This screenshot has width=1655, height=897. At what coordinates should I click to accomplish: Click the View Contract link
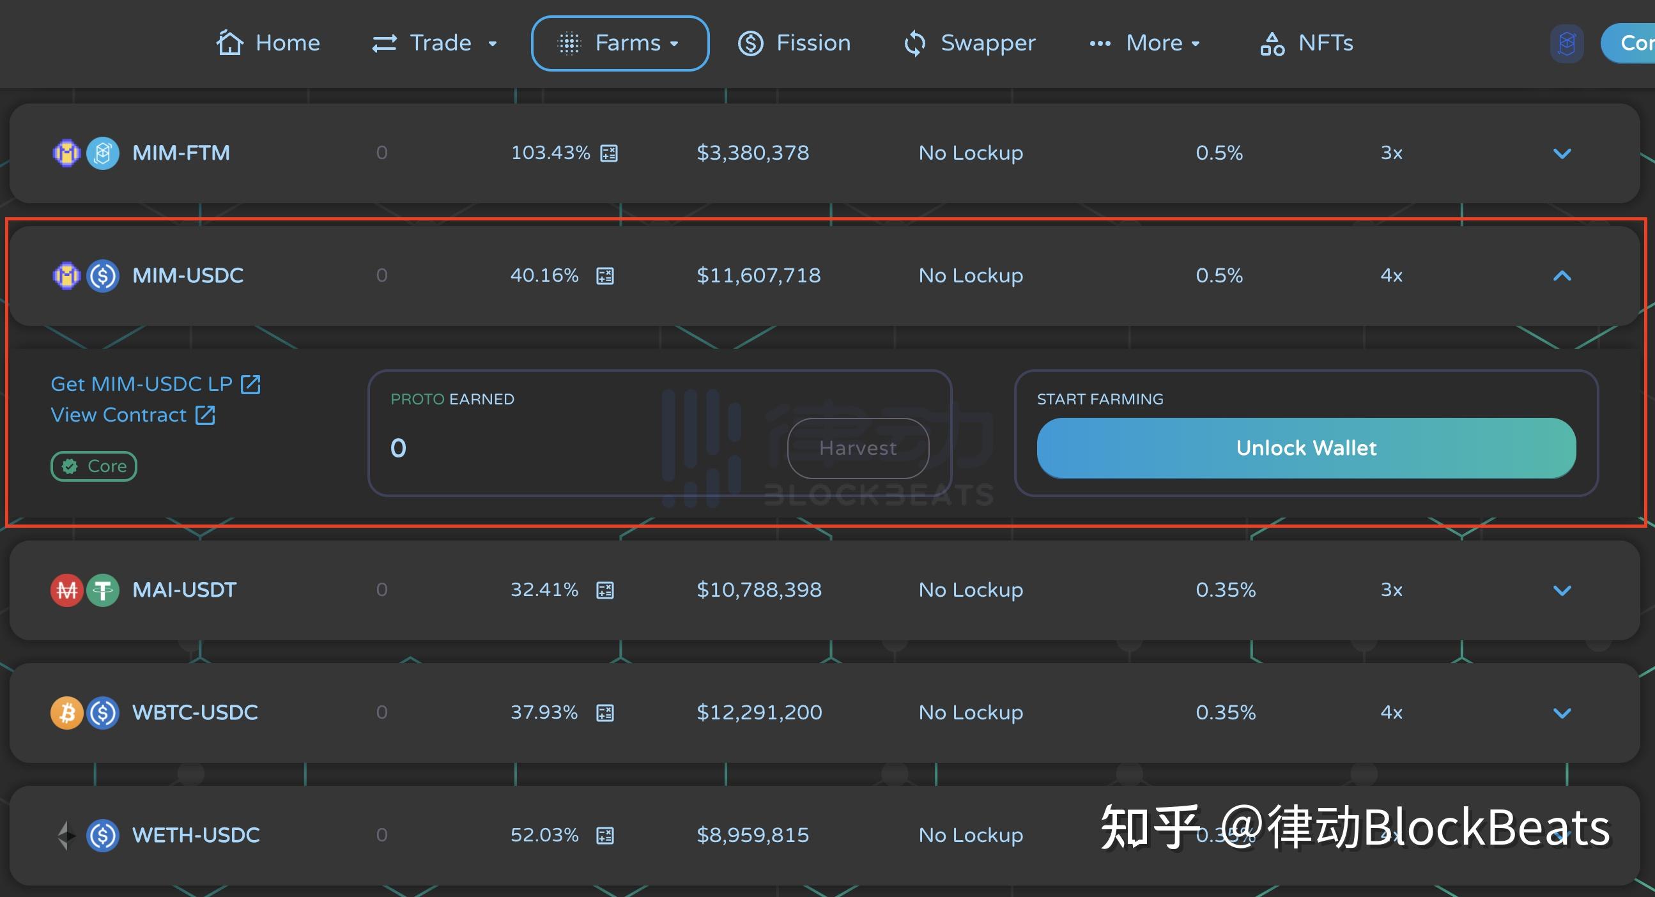point(119,415)
